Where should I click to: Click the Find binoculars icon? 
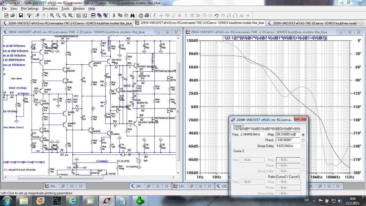132,15
